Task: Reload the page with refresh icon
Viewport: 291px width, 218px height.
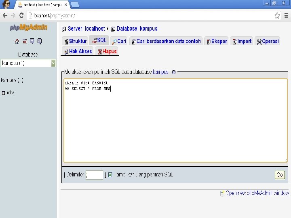Action: (x=21, y=15)
